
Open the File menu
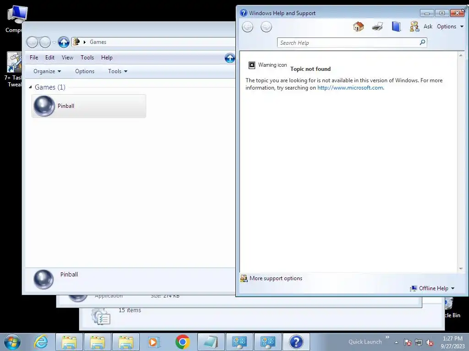pyautogui.click(x=34, y=58)
